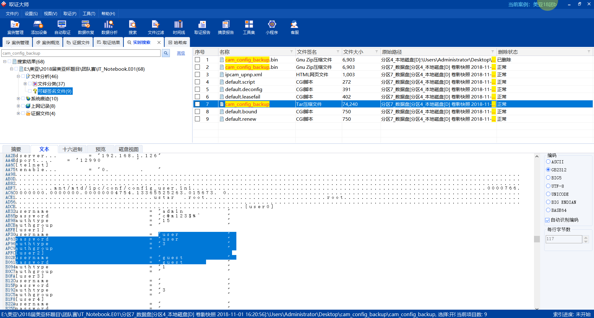The width and height of the screenshot is (594, 318).
Task: Click the 添加设备 toolbar icon
Action: (x=39, y=27)
